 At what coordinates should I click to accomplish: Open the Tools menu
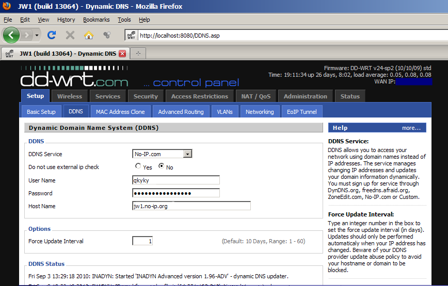click(x=124, y=20)
